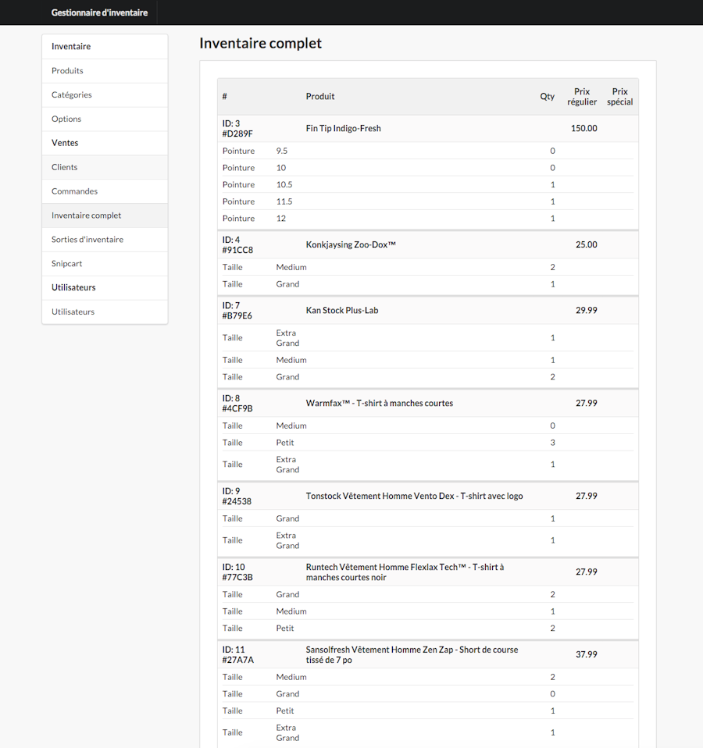703x748 pixels.
Task: Click the Pointure 9.5 row
Action: [x=428, y=151]
